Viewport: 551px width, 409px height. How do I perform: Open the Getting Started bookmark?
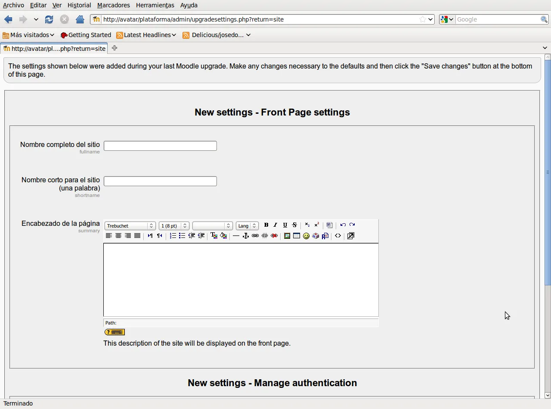click(x=86, y=35)
